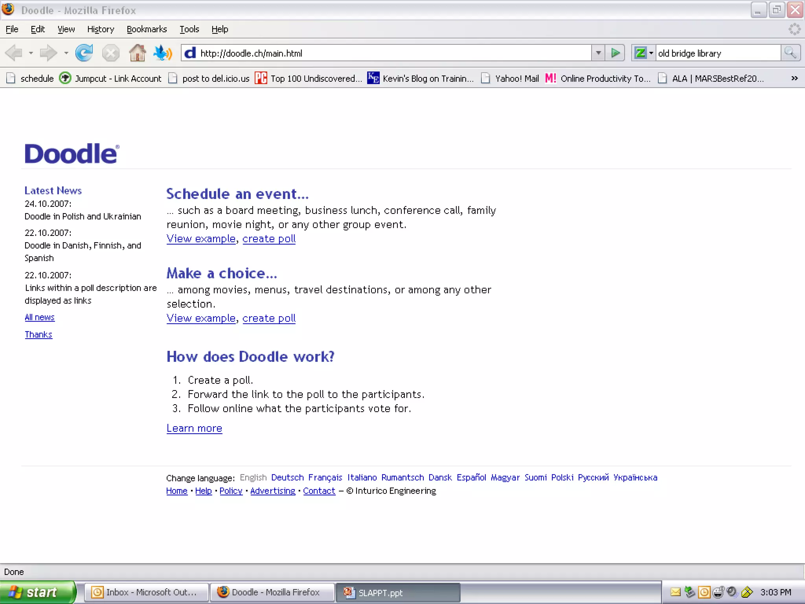Viewport: 805px width, 604px height.
Task: Click the search magnifier icon
Action: 790,53
